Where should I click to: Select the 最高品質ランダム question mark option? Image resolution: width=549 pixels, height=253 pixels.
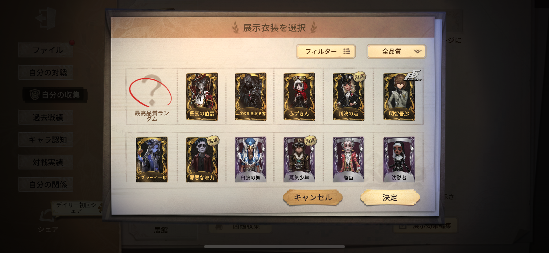[x=152, y=97]
